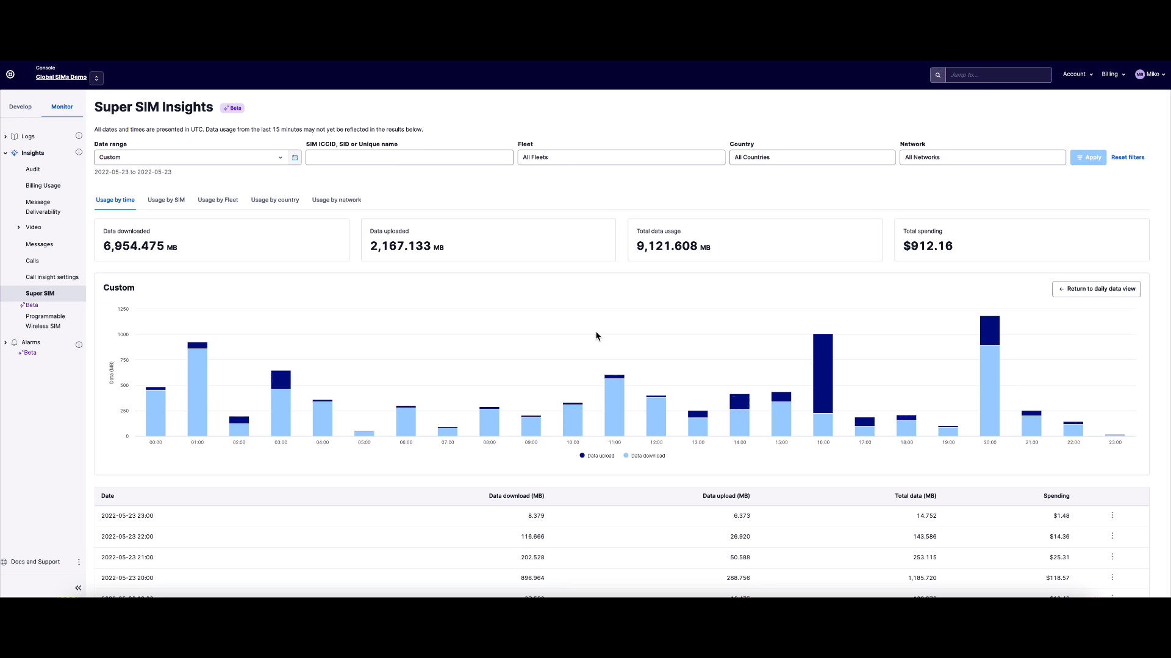Open the Docs and Support more options

pyautogui.click(x=79, y=562)
